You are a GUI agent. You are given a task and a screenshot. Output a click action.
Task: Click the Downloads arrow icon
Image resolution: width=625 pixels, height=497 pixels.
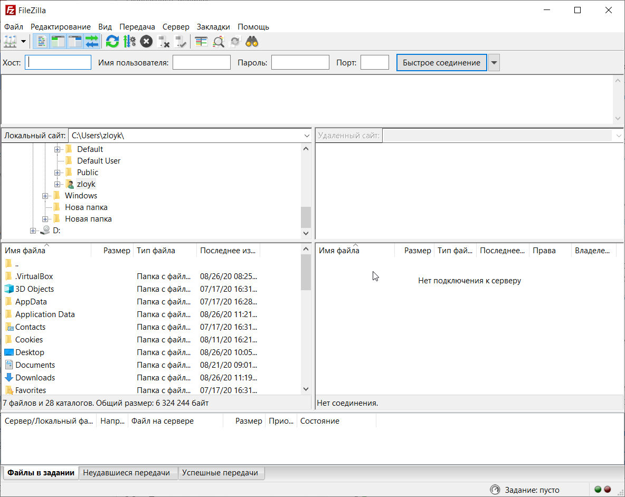(x=9, y=378)
